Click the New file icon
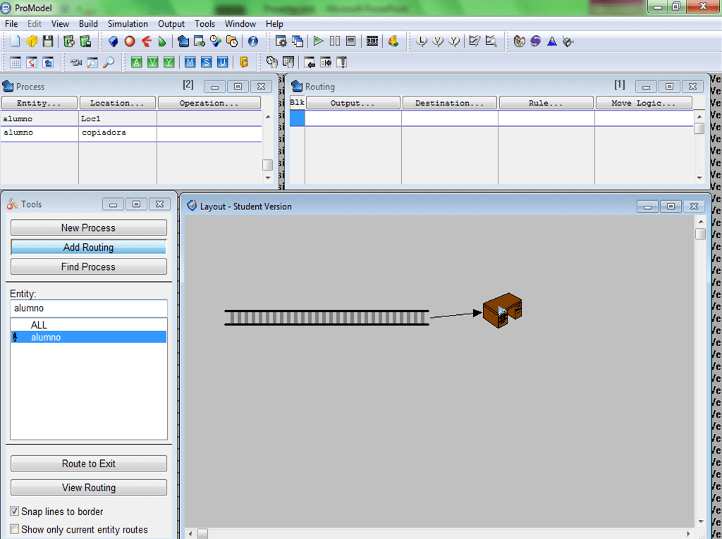This screenshot has width=722, height=539. (16, 42)
